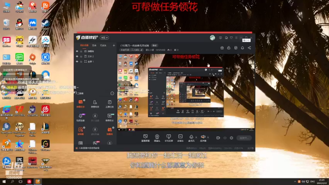The image size is (329, 185).
Task: Toggle preview eye icon next to settings gear
Action: tap(225, 138)
